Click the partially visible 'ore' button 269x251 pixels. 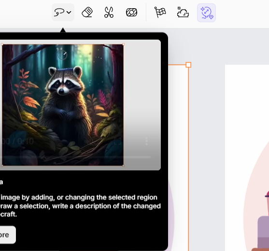(x=8, y=235)
